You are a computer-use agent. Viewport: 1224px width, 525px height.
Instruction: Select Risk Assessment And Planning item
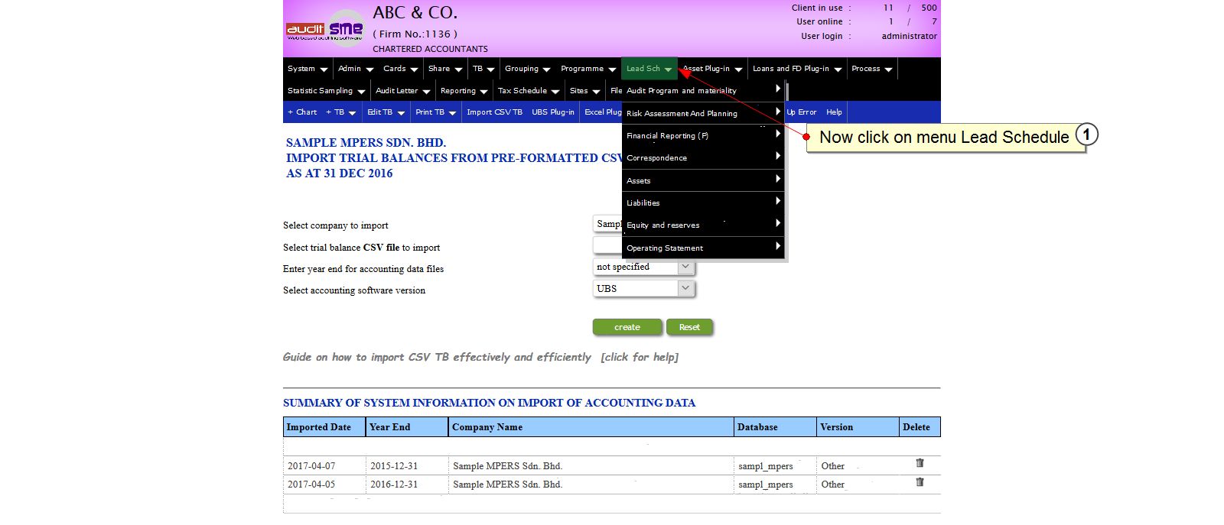click(703, 113)
